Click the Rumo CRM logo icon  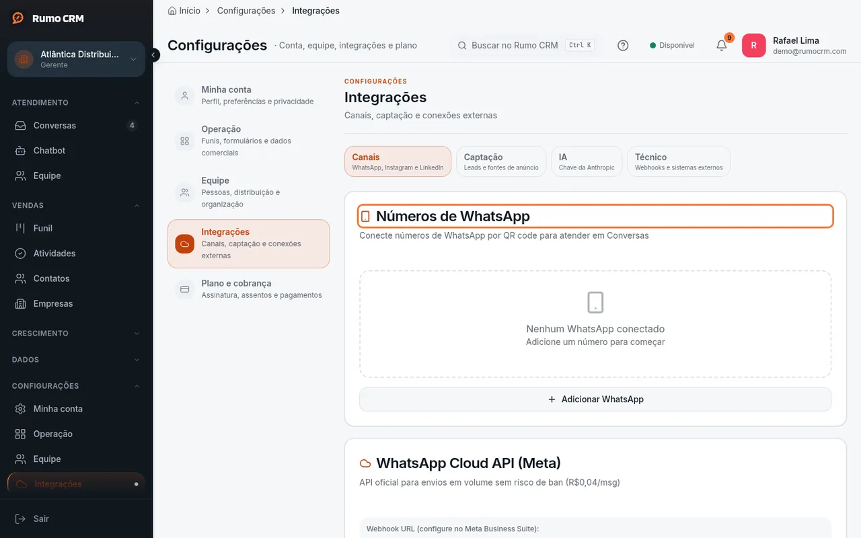pos(18,18)
